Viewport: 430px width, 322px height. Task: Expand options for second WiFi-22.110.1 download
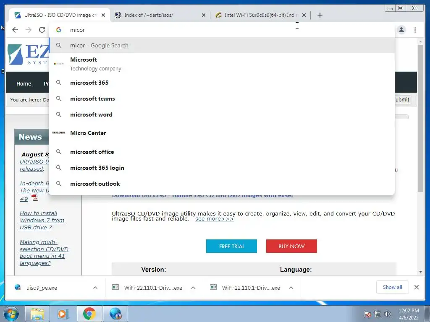coord(291,288)
